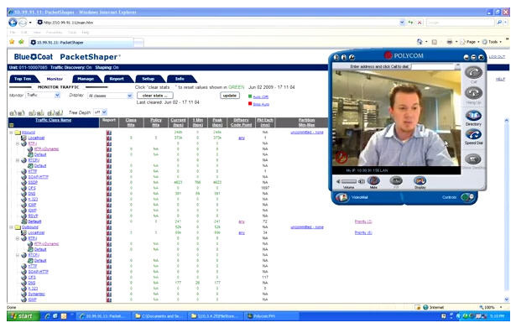Open VideoMail icon in Polycom footer
516x328 pixels.
tap(341, 197)
